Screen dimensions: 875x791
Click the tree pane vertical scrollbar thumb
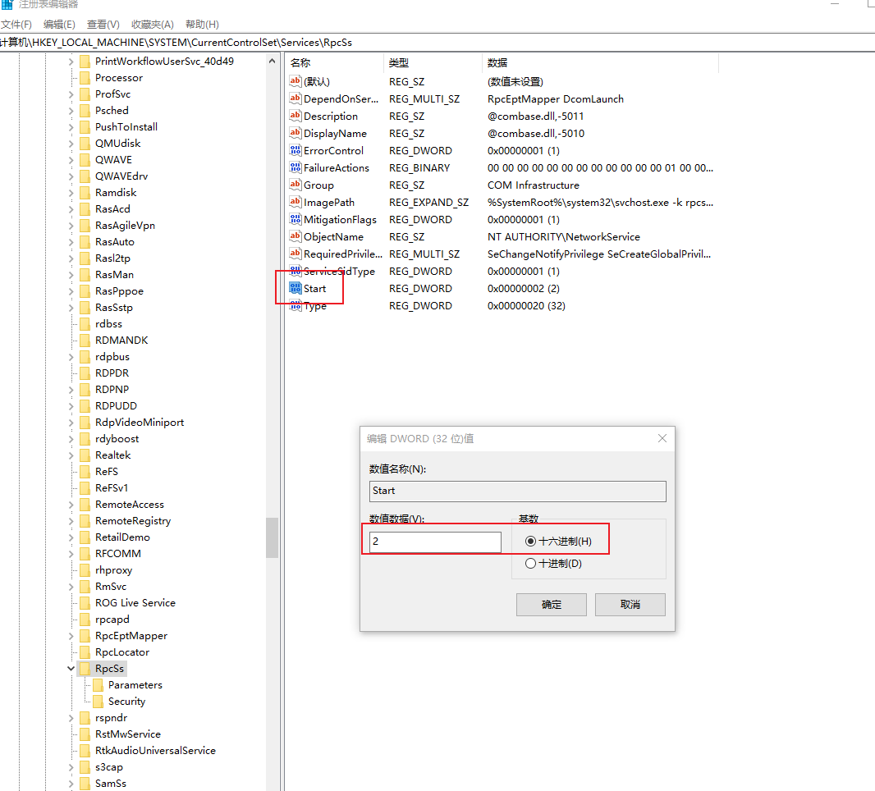[x=272, y=537]
